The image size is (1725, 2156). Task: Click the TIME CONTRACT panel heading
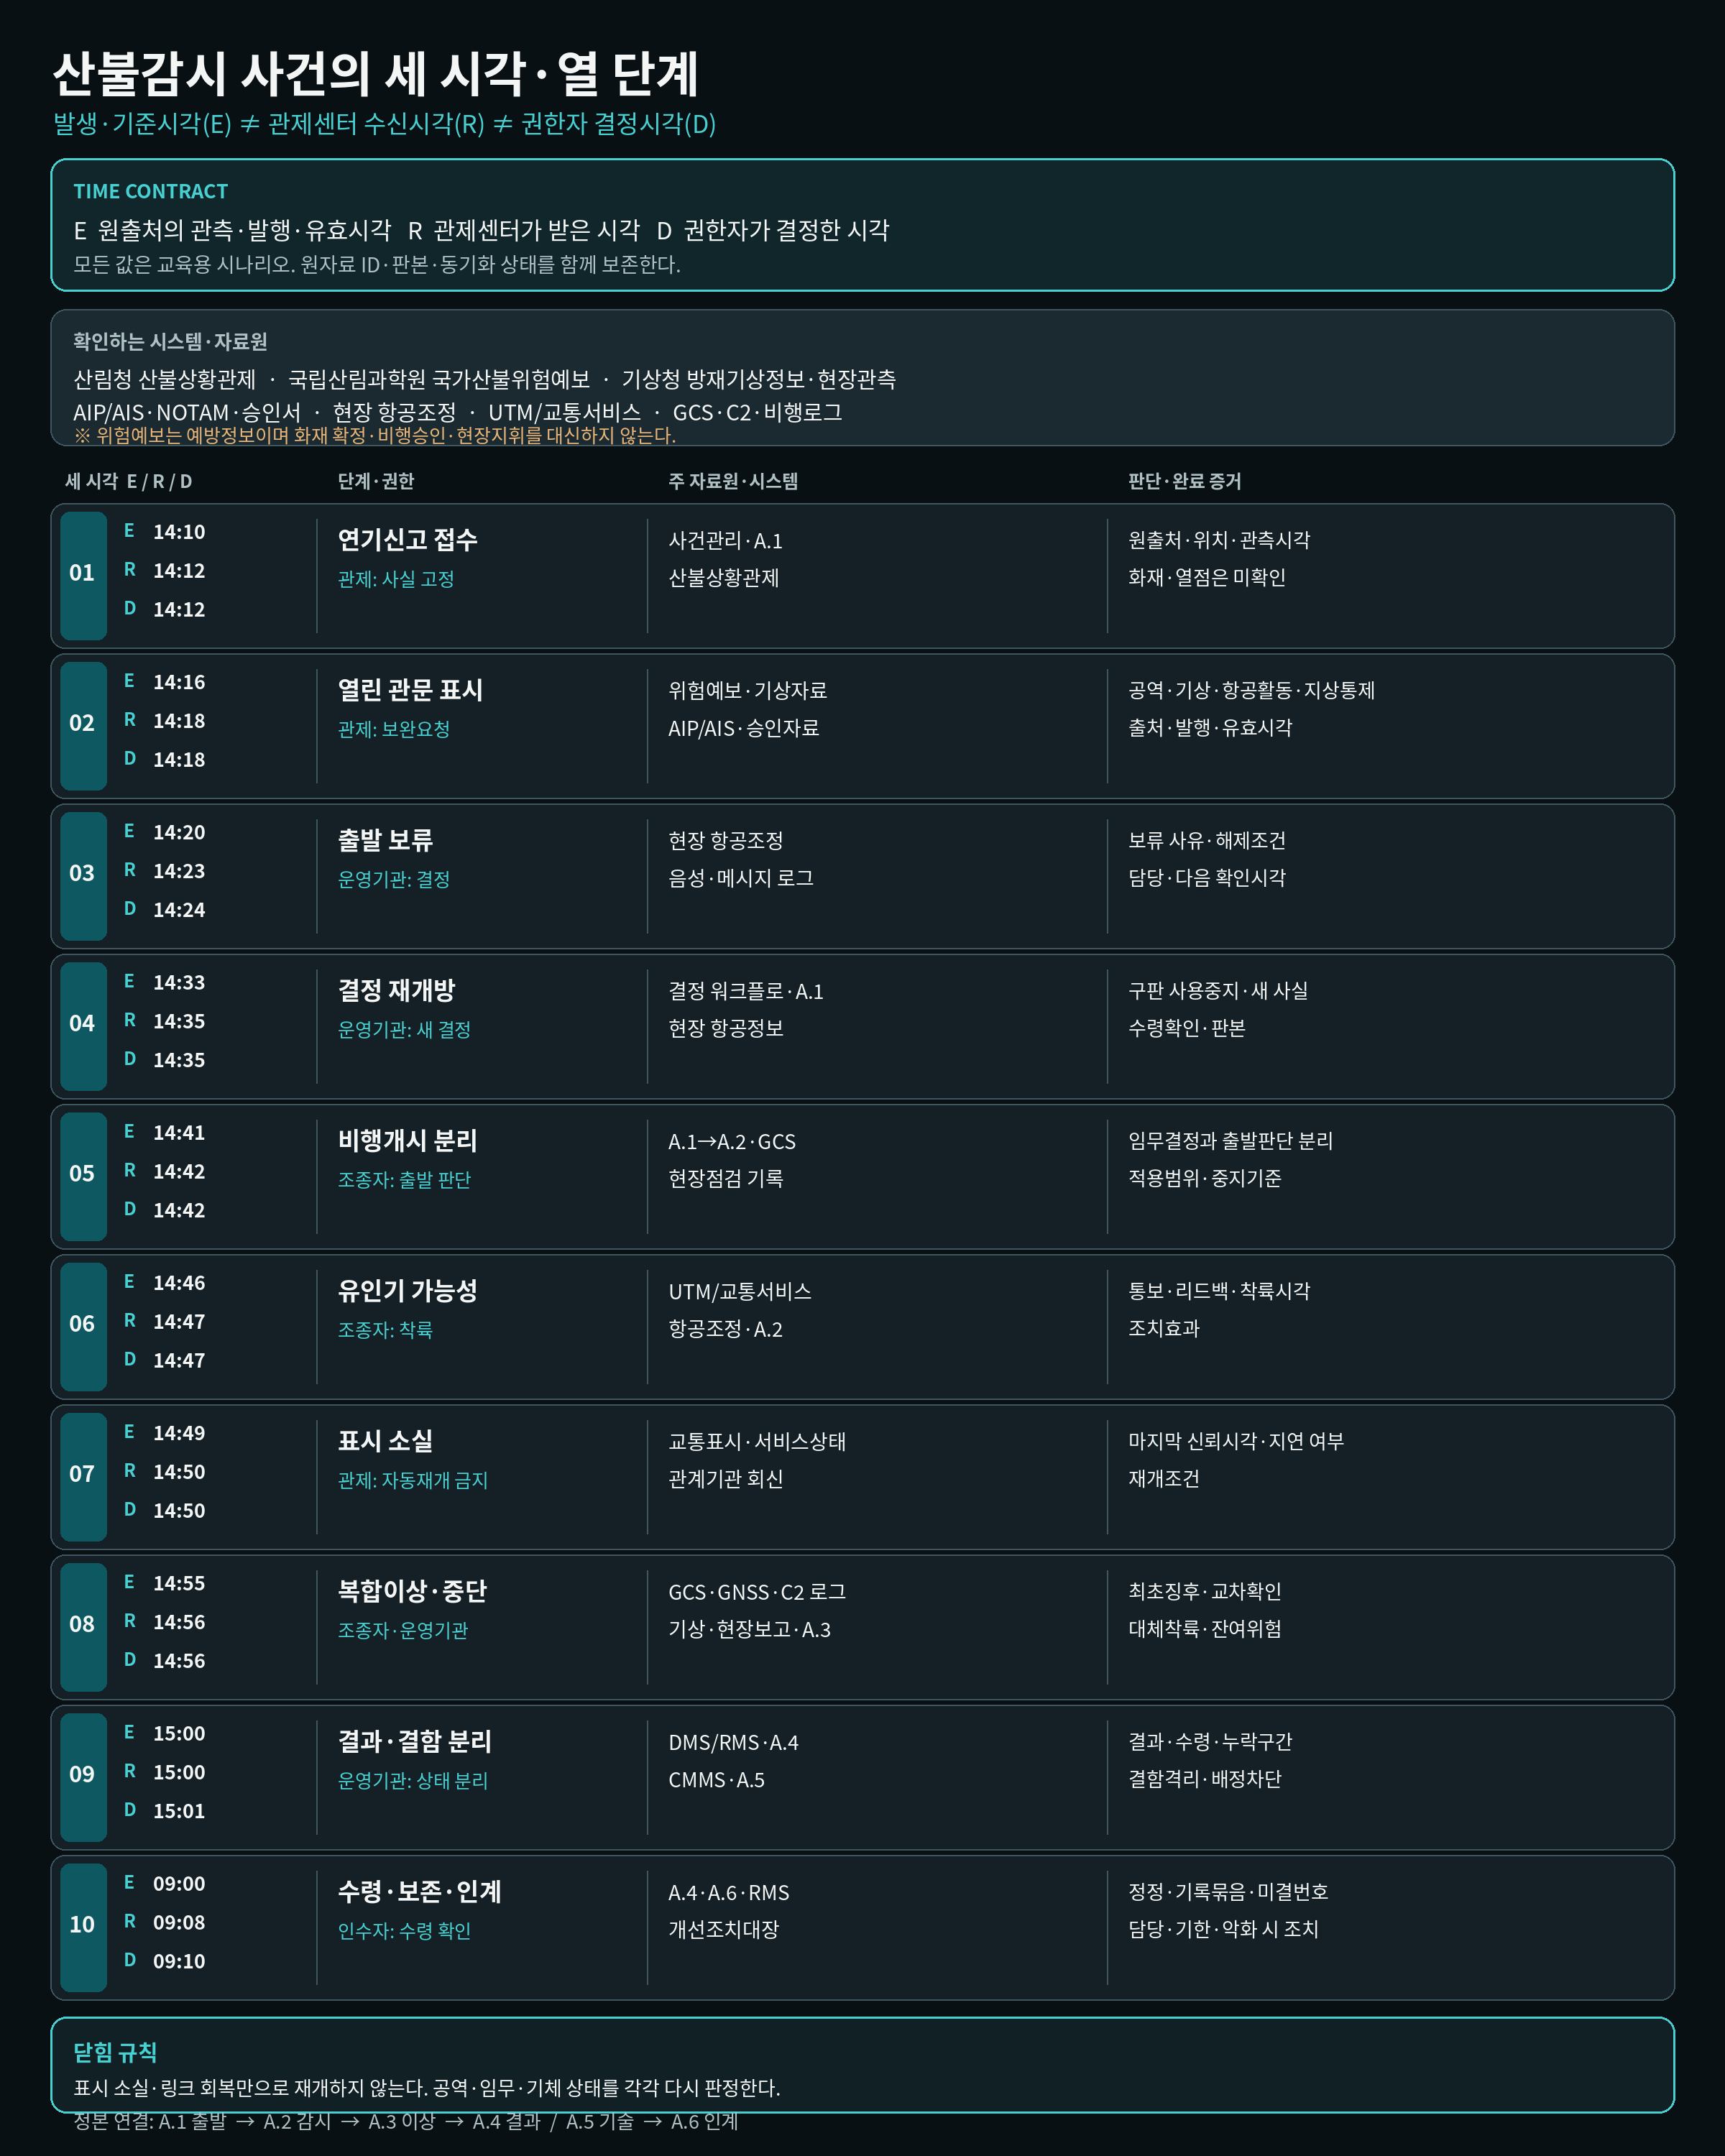coord(150,191)
